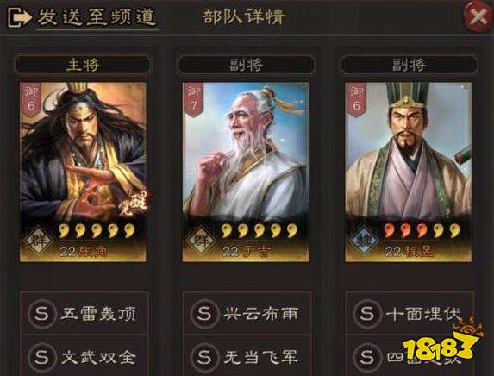Click the send-to-channel arrow icon
Viewport: 494px width, 376px height.
(19, 17)
